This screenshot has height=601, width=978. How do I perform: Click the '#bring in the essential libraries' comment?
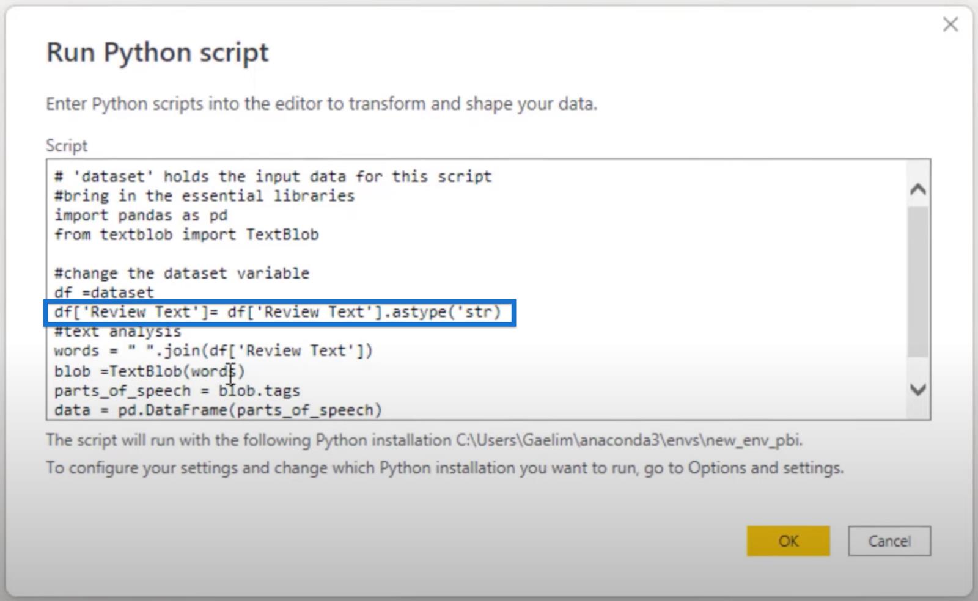click(204, 196)
